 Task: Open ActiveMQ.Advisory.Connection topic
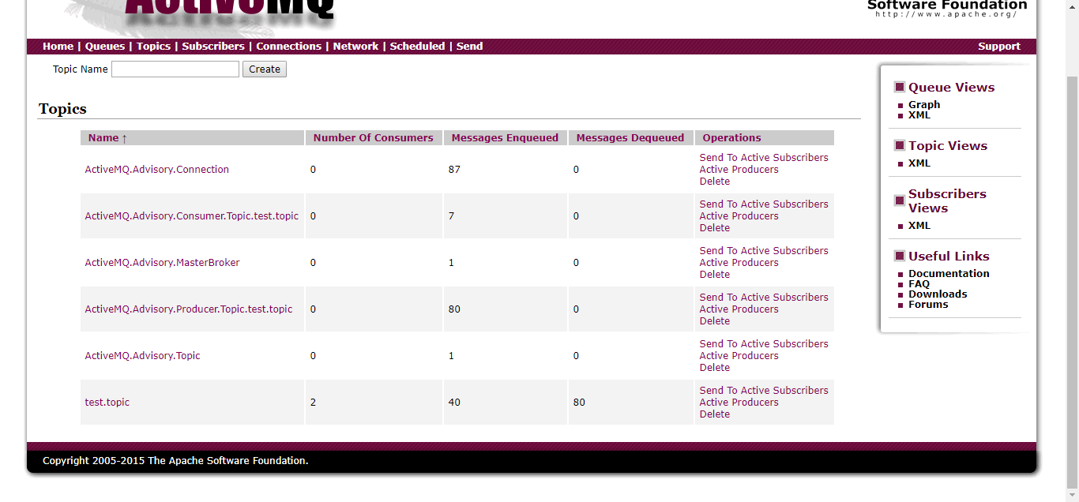click(157, 170)
